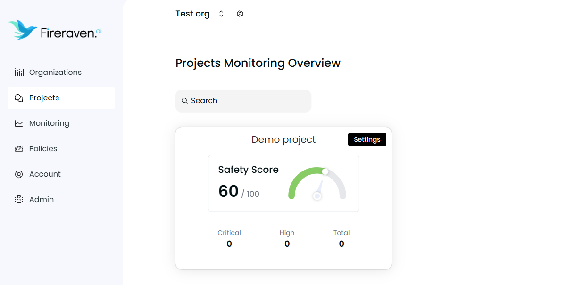The height and width of the screenshot is (285, 566).
Task: Open the organization settings gear icon
Action: (240, 14)
